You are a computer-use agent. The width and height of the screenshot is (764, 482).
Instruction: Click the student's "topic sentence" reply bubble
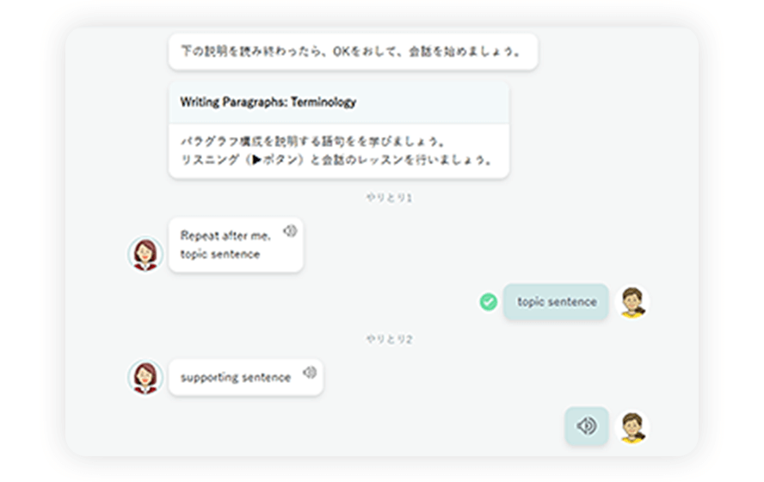[556, 302]
